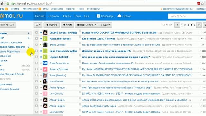Click reply arrow icon on Анна Почепец row
This screenshot has width=206, height=116.
(x=41, y=82)
